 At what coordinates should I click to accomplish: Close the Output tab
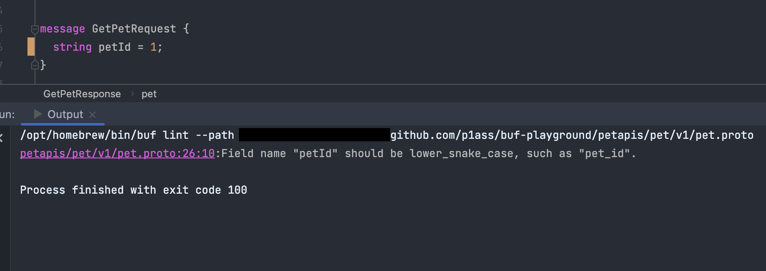tap(92, 114)
